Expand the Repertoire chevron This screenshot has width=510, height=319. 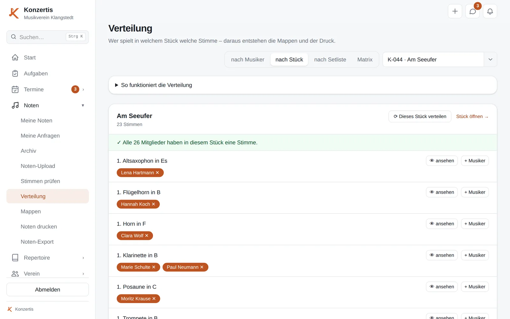click(83, 258)
